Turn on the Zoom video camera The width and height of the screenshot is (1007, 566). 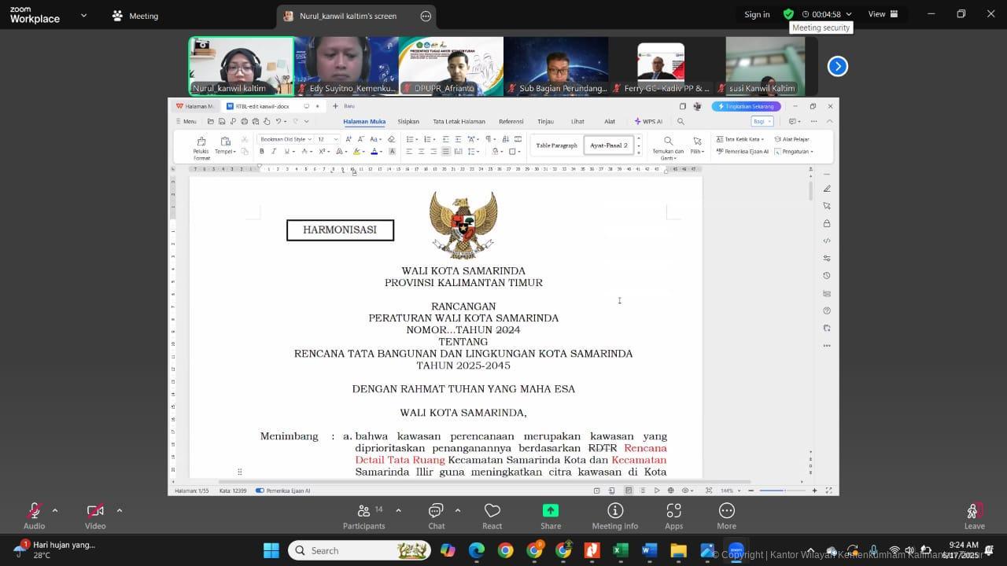tap(95, 511)
